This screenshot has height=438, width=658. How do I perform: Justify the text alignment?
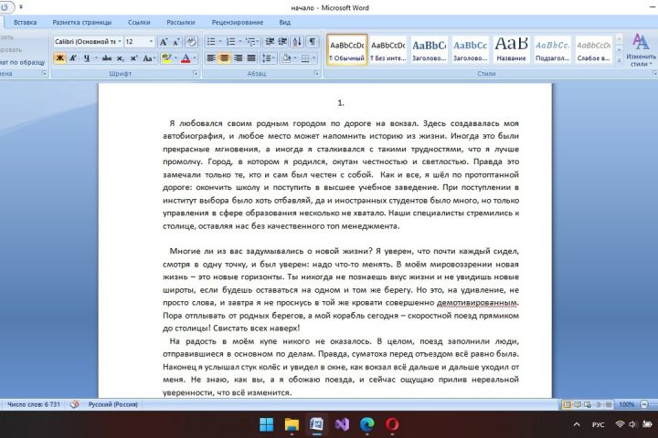(251, 58)
